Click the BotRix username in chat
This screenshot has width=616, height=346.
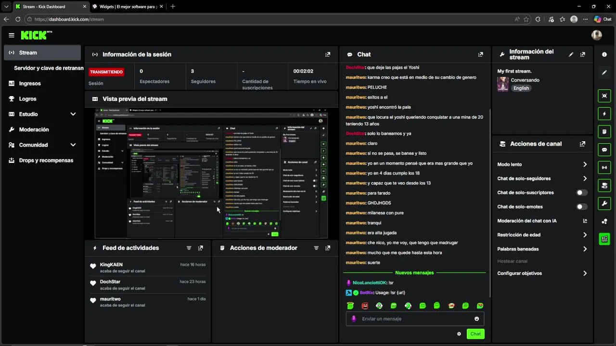367,293
